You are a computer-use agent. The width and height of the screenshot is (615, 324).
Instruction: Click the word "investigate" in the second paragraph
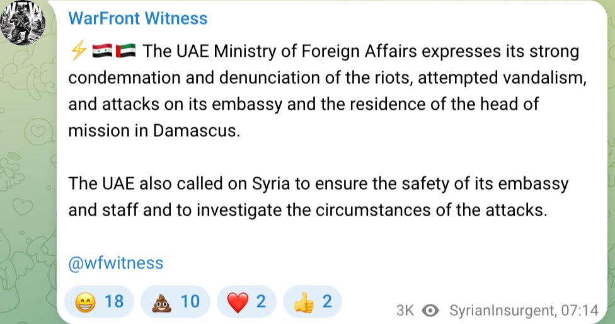241,210
